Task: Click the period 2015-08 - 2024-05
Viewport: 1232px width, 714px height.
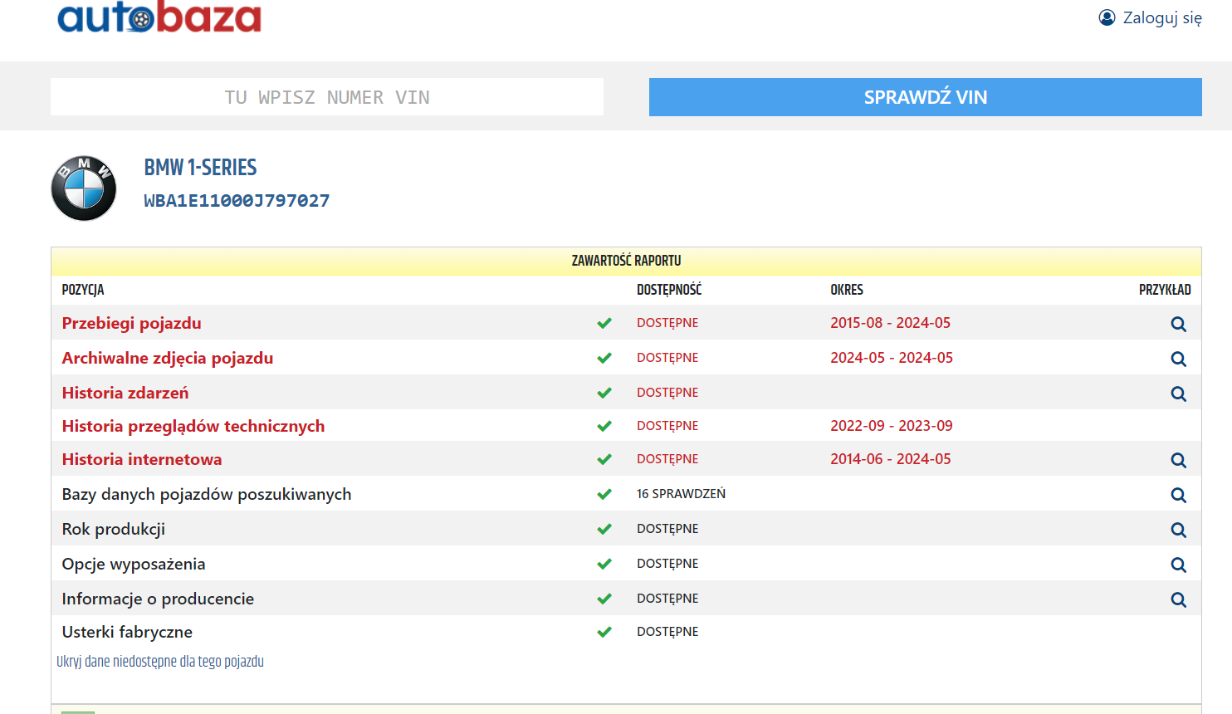Action: [891, 323]
